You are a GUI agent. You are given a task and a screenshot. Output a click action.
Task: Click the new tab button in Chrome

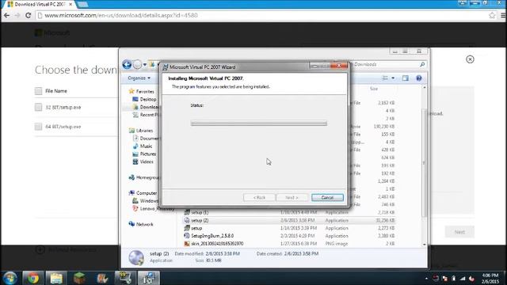pyautogui.click(x=82, y=5)
